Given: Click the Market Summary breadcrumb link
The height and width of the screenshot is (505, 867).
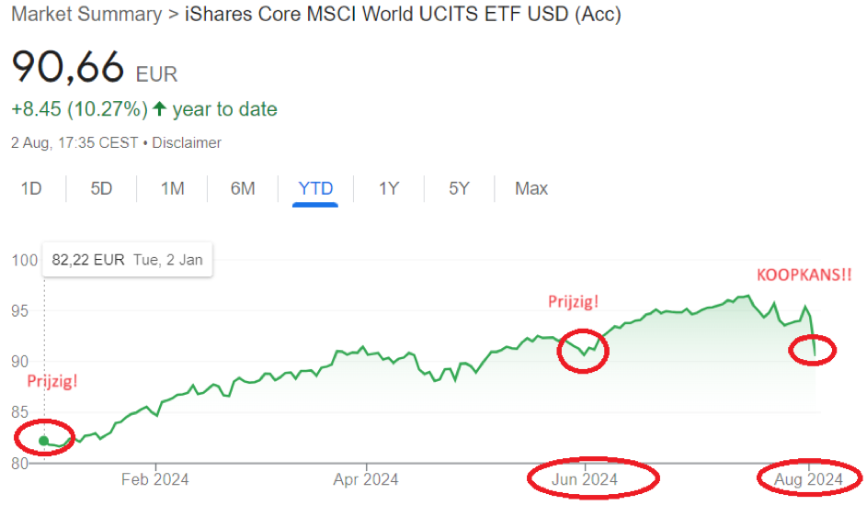Looking at the screenshot, I should pyautogui.click(x=83, y=17).
